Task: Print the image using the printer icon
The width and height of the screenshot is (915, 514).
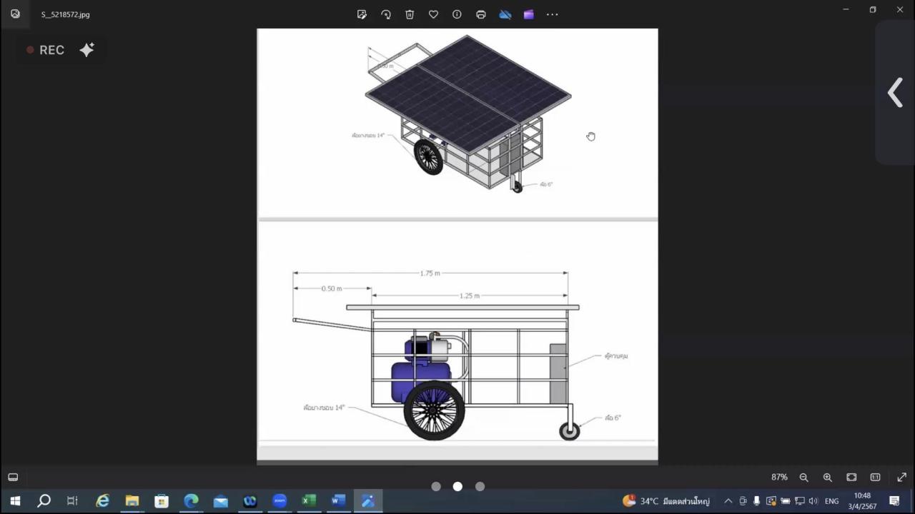Action: coord(481,14)
